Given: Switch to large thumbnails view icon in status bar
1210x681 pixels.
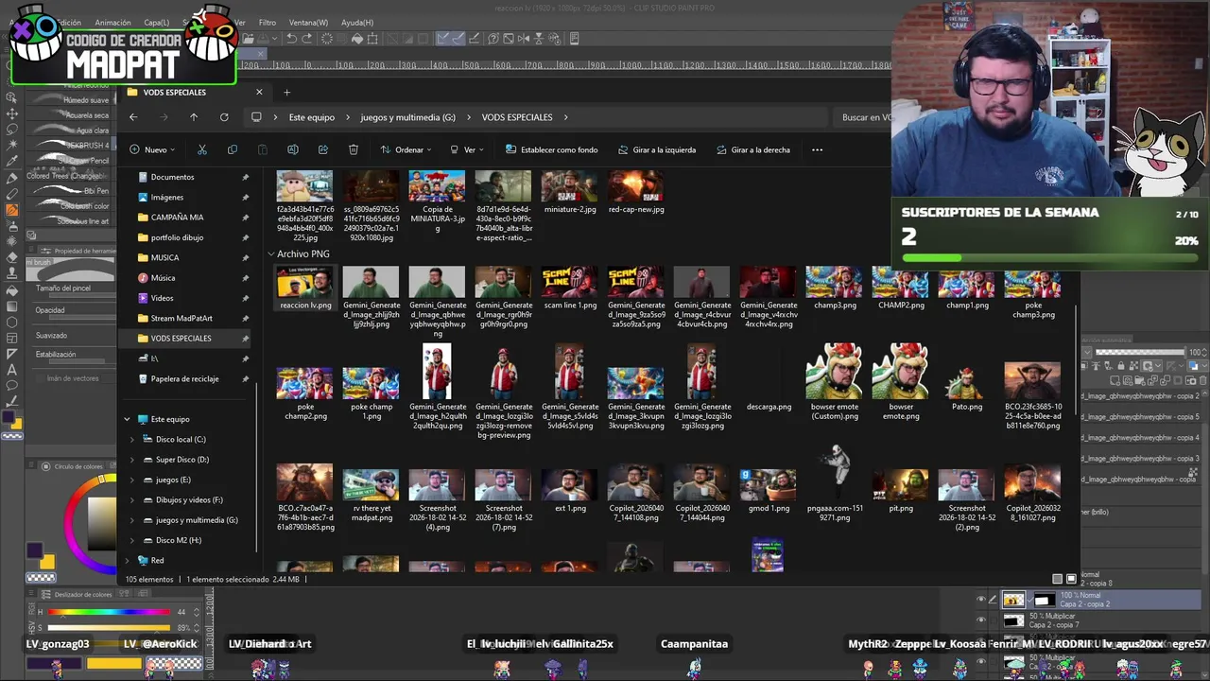Looking at the screenshot, I should coord(1071,579).
